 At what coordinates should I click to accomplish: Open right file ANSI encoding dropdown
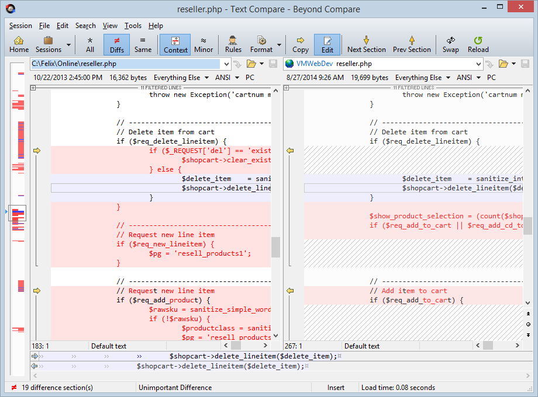coord(478,78)
